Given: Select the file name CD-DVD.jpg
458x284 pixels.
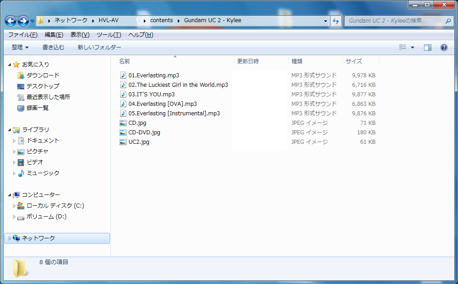Looking at the screenshot, I should pyautogui.click(x=144, y=133).
